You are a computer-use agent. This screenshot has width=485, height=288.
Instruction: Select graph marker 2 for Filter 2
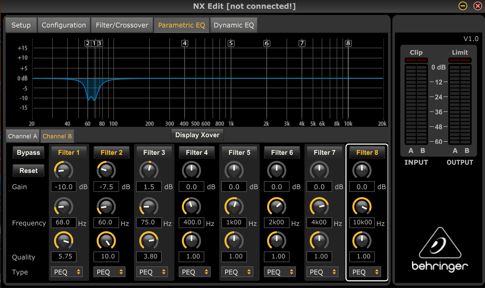88,43
